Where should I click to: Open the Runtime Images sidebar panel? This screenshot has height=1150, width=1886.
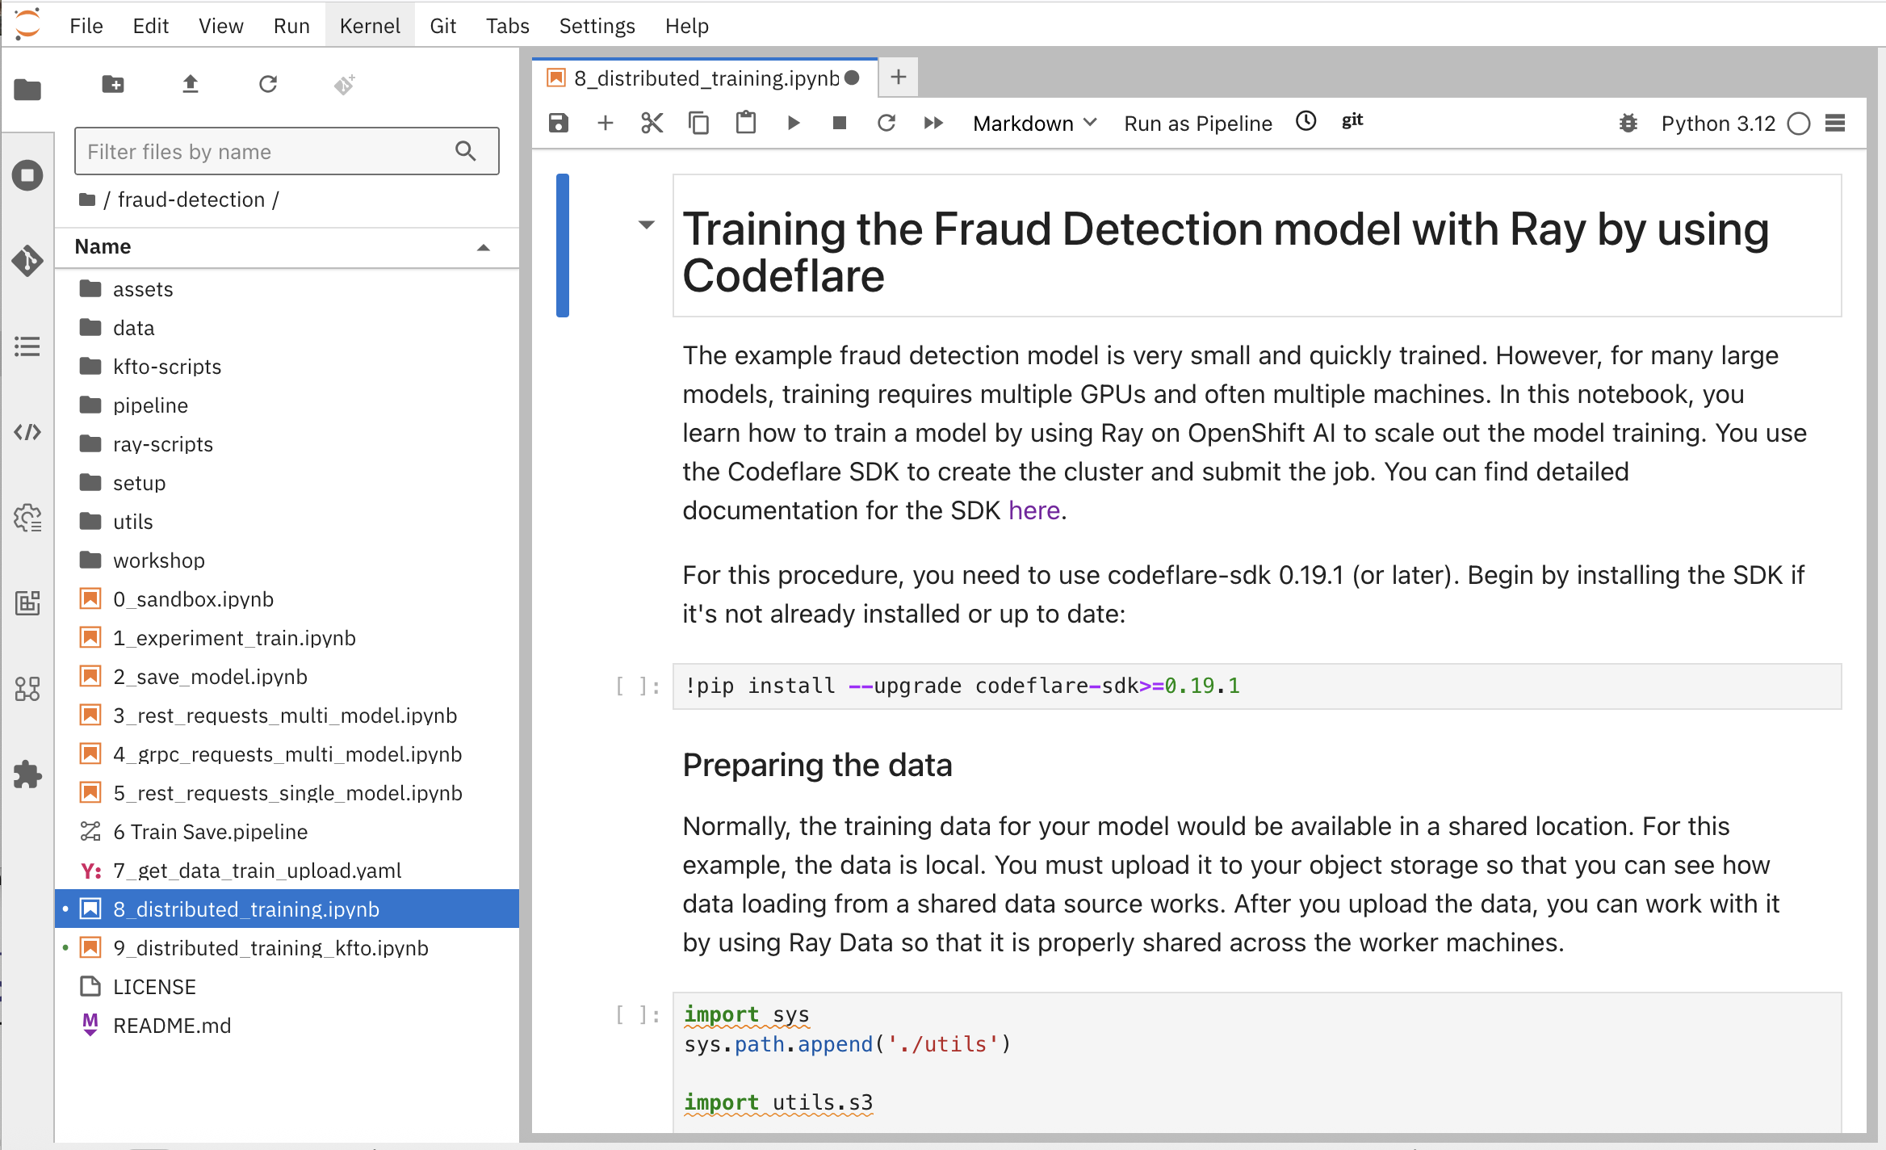point(27,603)
